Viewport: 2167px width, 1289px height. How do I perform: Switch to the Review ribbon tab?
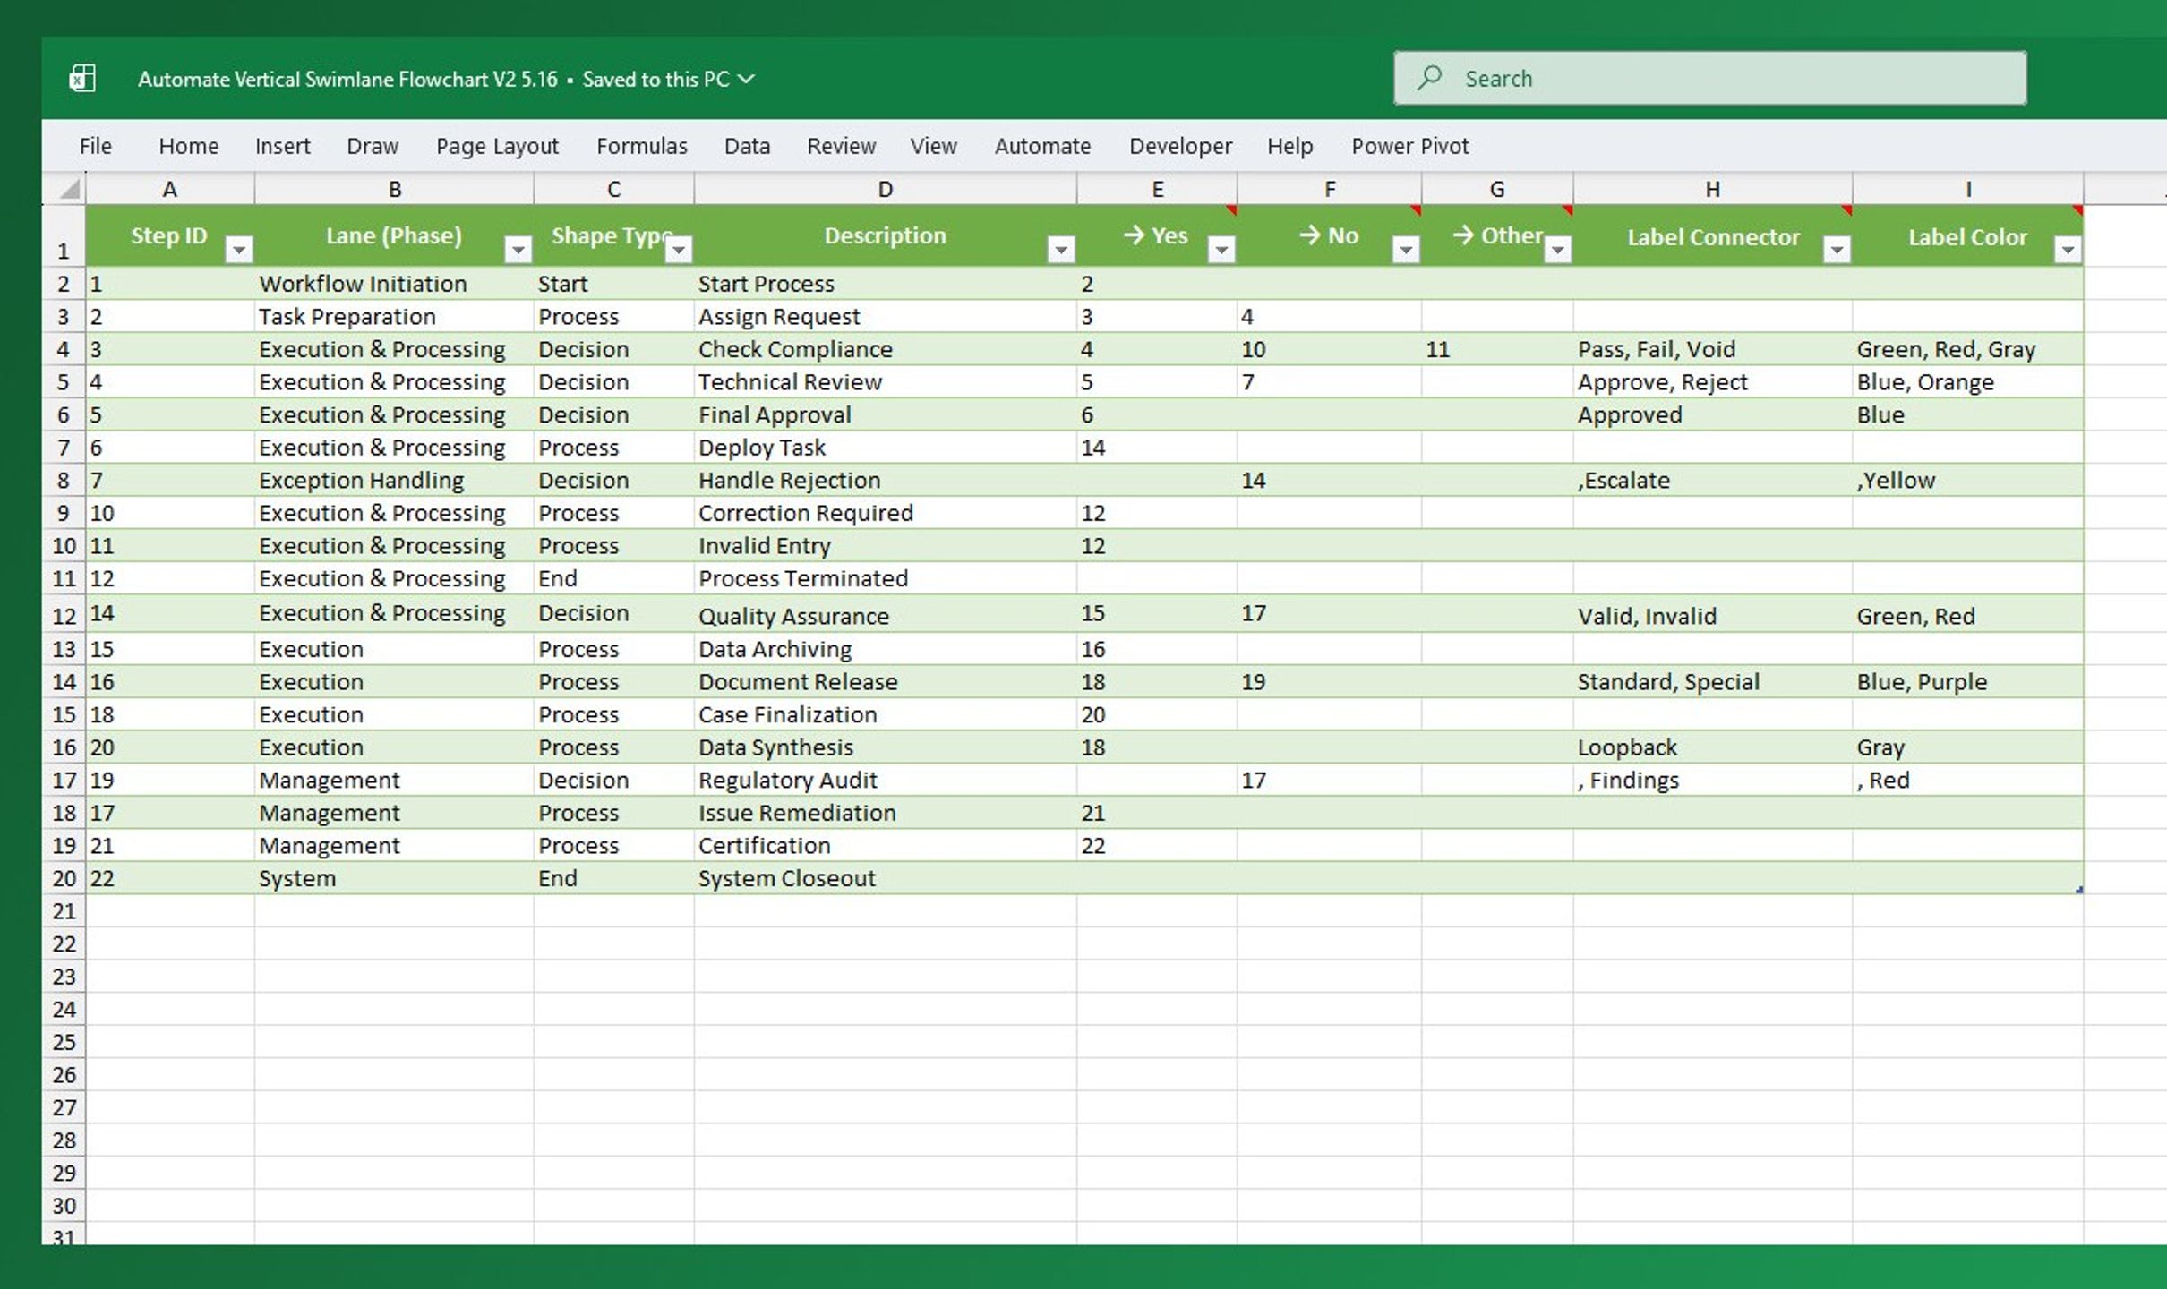[x=842, y=146]
